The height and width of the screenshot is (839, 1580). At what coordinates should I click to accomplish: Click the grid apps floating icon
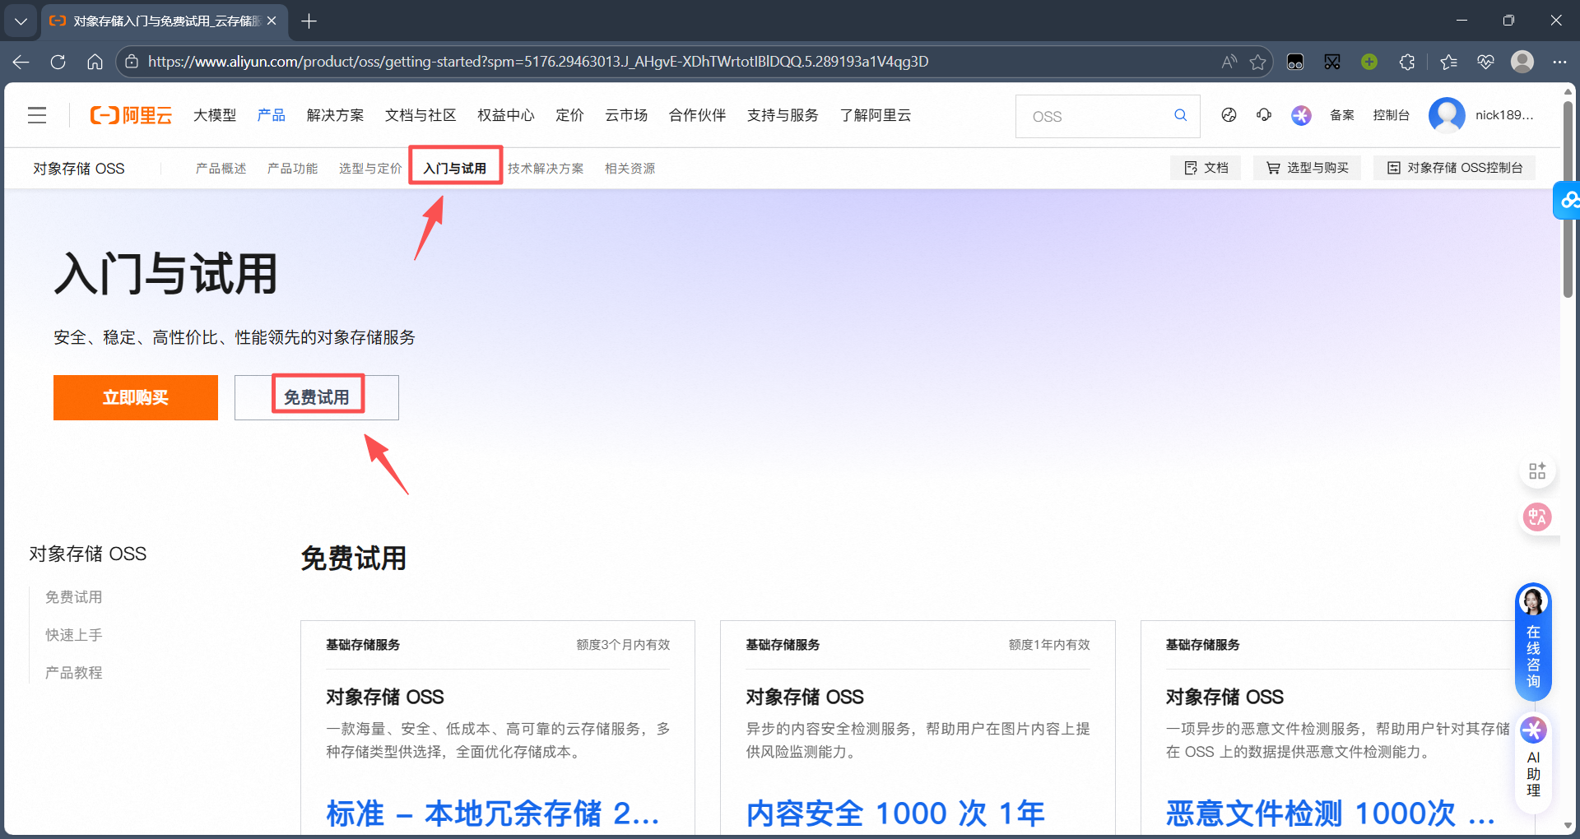pyautogui.click(x=1537, y=471)
